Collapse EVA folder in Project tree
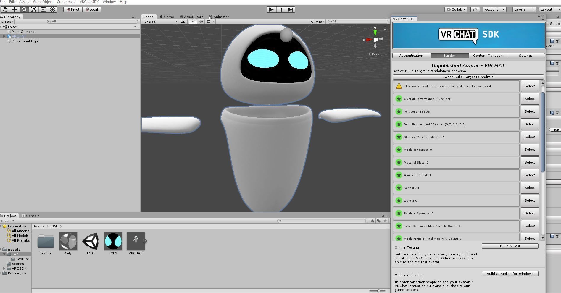Image resolution: width=561 pixels, height=293 pixels. pyautogui.click(x=4, y=254)
